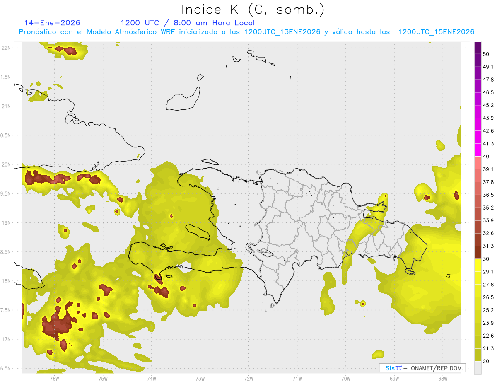The height and width of the screenshot is (384, 497).
Task: Click the colorbar label '45.2'
Action: coord(488,105)
